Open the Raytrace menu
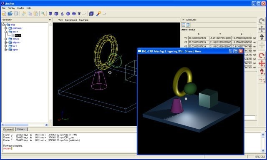This screenshot has height=160, width=267. coord(83,20)
